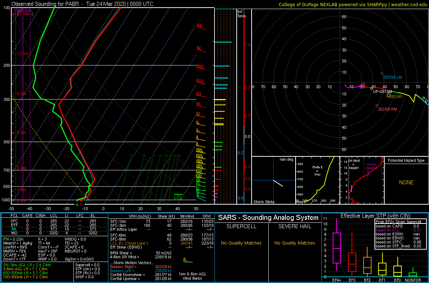Viewport: 429px width, 283px height.
Task: Click the CAPE column header
Action: click(x=27, y=216)
